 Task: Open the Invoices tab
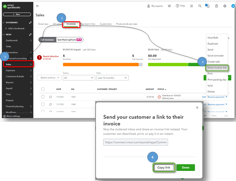[71, 24]
